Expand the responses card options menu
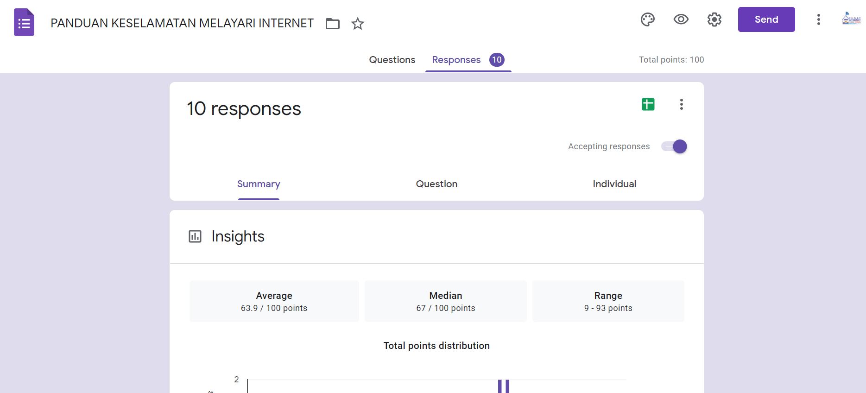866x393 pixels. tap(681, 104)
